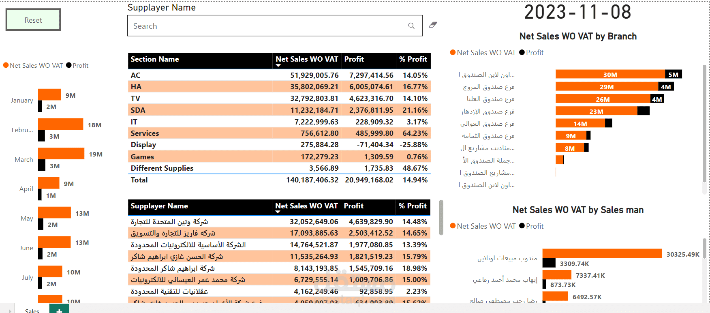
Task: Sort section table by % Profit header
Action: click(x=413, y=59)
